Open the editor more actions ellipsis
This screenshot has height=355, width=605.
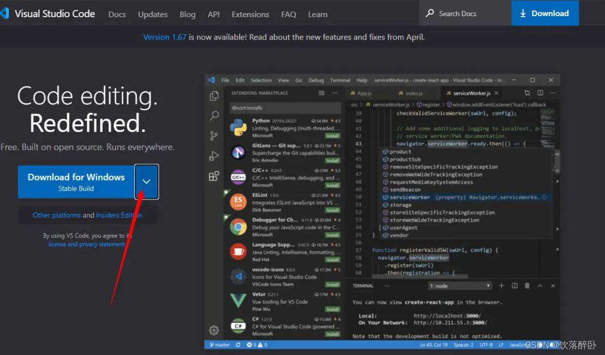[553, 93]
